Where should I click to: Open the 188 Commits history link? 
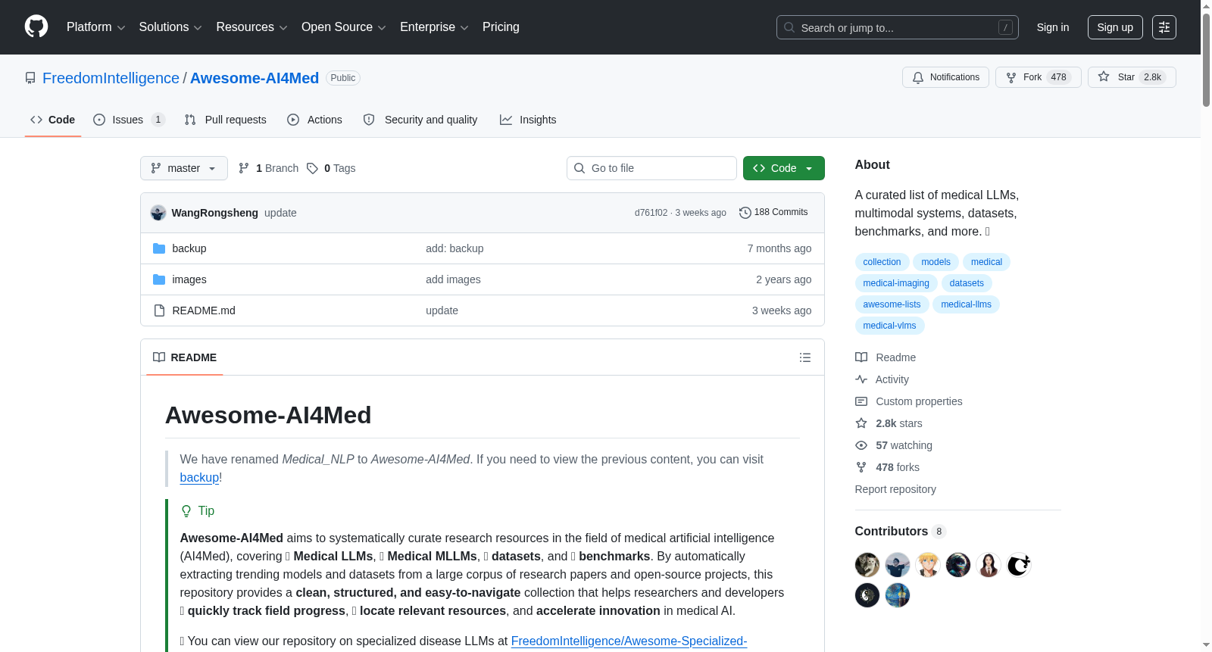tap(773, 213)
